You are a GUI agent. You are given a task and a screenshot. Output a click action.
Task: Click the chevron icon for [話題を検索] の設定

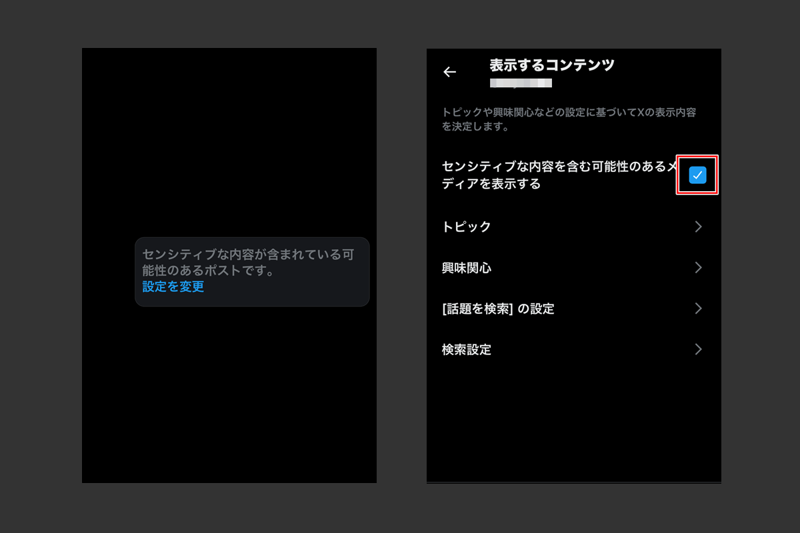point(699,308)
